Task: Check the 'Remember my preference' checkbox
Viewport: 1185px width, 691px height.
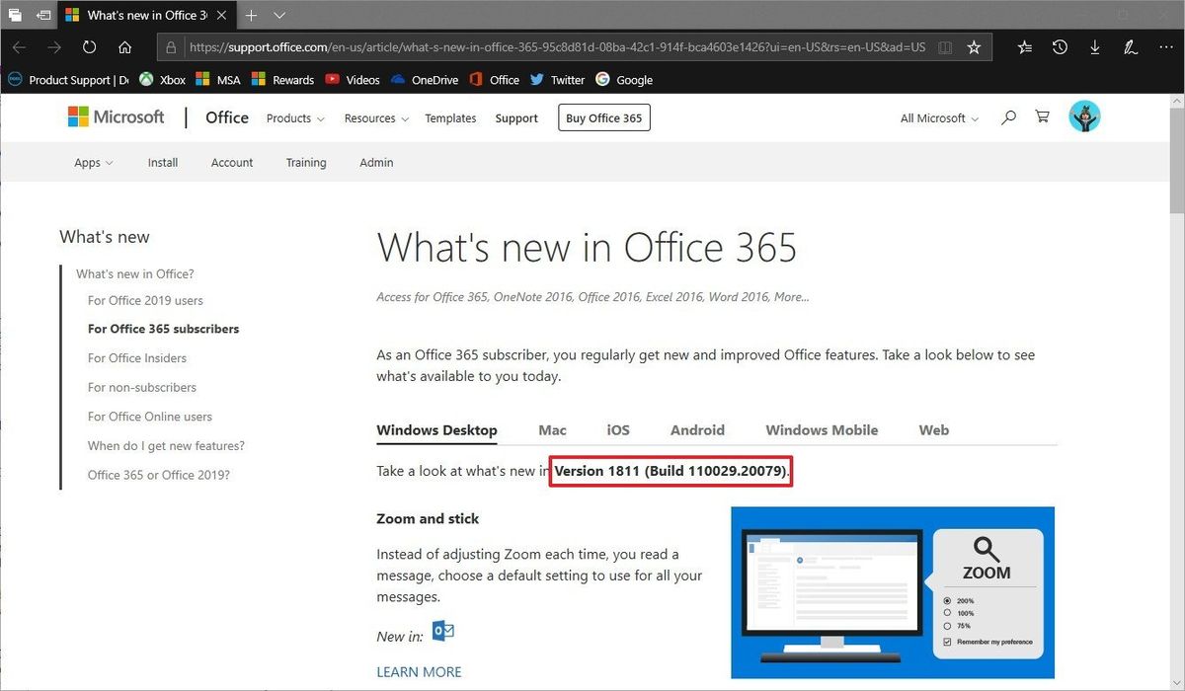Action: pos(949,641)
